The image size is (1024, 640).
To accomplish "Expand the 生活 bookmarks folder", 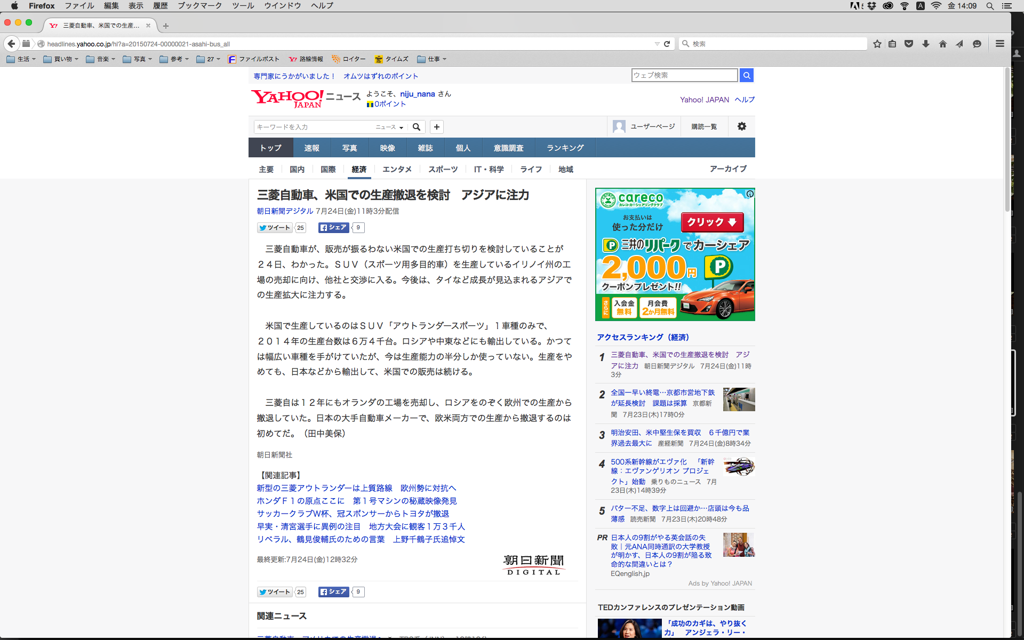I will pyautogui.click(x=21, y=59).
